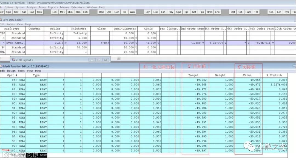This screenshot has width=296, height=160.
Task: Click the Upa update all toolbar button
Action: pos(109,12)
